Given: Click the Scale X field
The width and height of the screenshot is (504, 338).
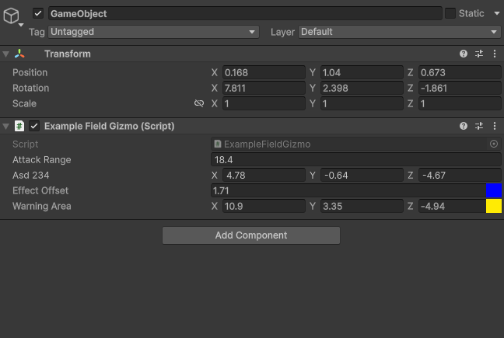Looking at the screenshot, I should [264, 103].
